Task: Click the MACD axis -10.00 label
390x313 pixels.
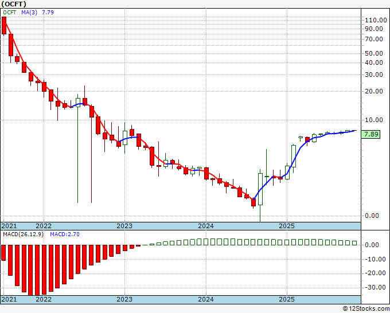Action: pos(375,259)
